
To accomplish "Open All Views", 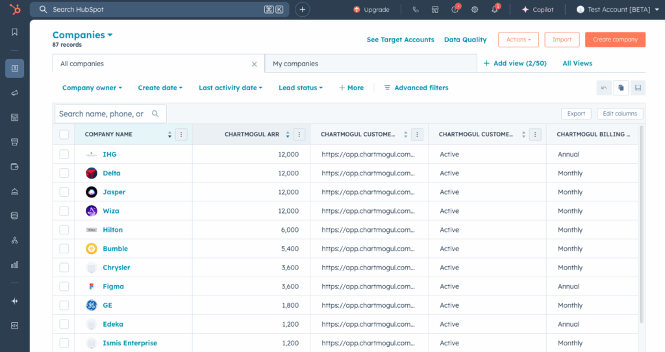I will point(577,63).
